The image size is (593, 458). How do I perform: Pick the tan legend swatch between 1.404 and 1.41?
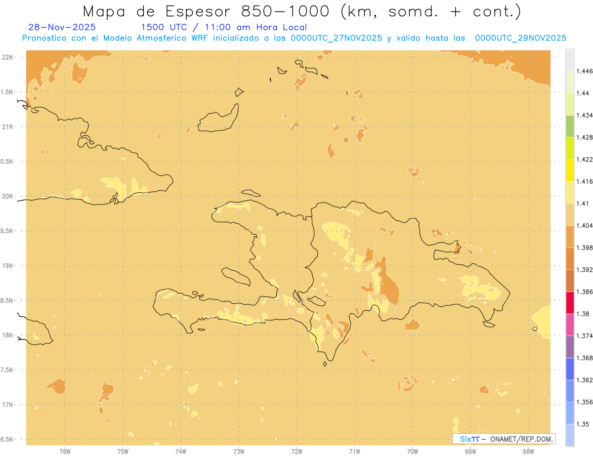[570, 214]
